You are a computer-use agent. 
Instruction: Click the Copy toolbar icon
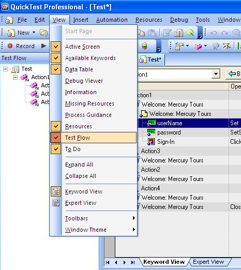pos(141,33)
